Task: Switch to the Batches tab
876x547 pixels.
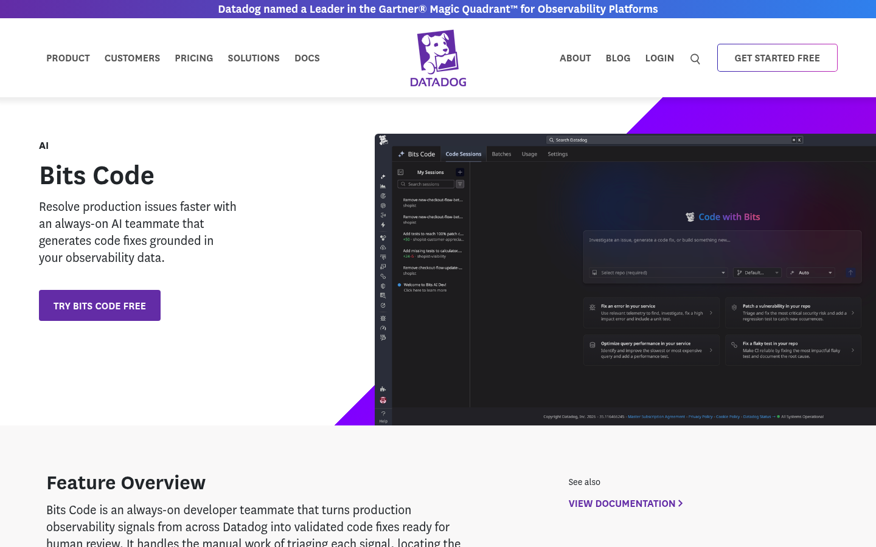Action: coord(501,154)
